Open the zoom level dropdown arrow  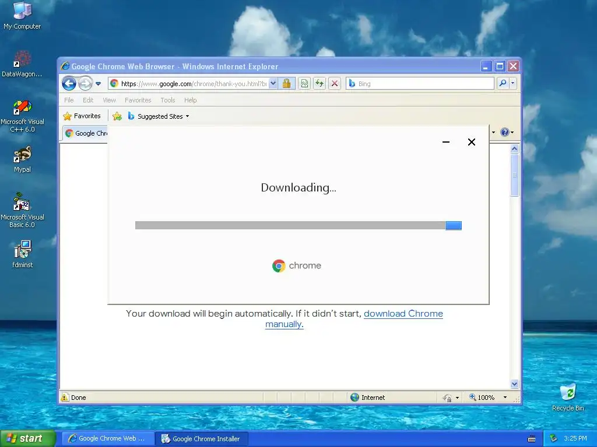[x=505, y=397]
